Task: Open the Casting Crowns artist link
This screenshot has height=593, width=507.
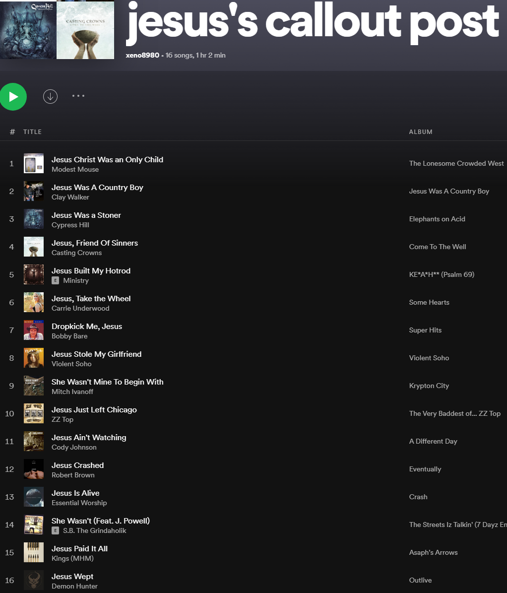Action: (x=76, y=253)
